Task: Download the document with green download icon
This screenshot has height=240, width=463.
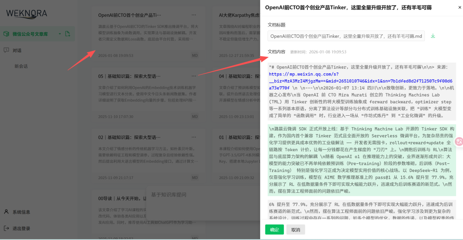Action: click(x=433, y=36)
